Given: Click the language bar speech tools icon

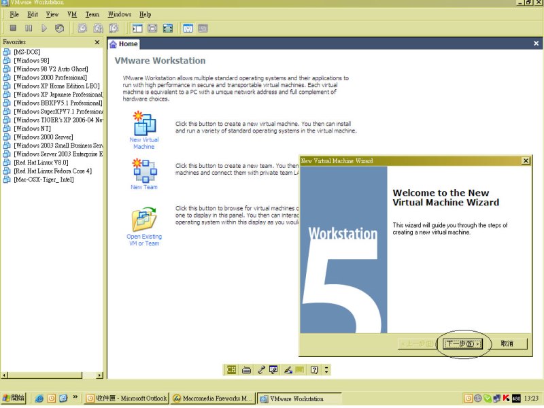Looking at the screenshot, I should click(x=274, y=370).
